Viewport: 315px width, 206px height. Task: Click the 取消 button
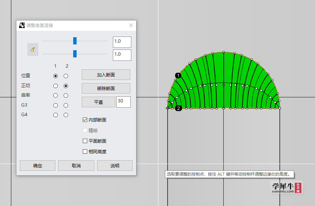pos(76,165)
